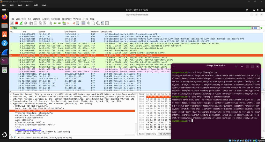Follow the Request in frame: 8 link
The width and height of the screenshot is (265, 142).
click(28, 129)
